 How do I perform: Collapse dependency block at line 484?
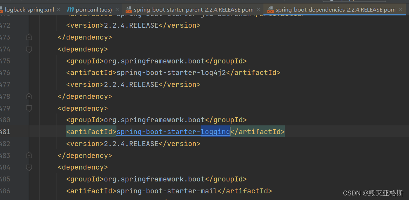tap(29, 167)
